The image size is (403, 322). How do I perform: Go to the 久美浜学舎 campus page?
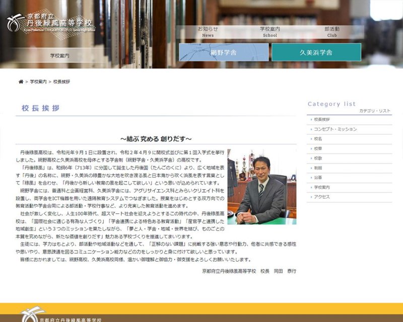click(x=316, y=52)
